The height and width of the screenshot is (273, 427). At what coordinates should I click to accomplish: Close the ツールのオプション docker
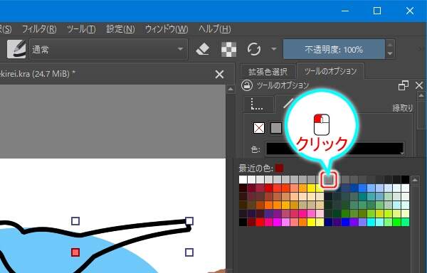419,85
